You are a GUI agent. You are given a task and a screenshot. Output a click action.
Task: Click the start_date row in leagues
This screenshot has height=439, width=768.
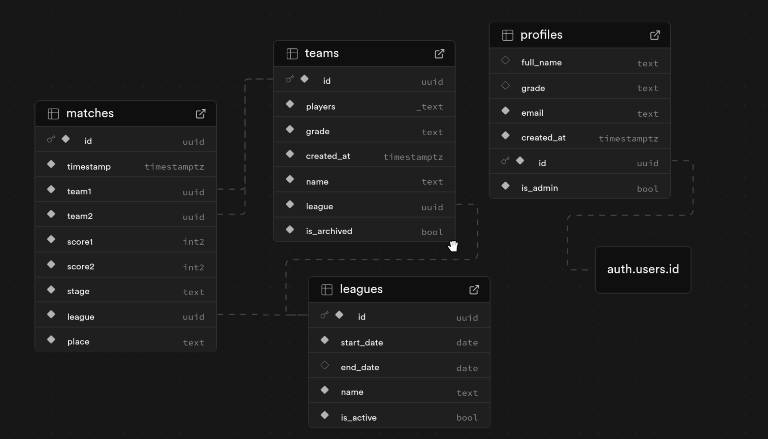click(362, 342)
